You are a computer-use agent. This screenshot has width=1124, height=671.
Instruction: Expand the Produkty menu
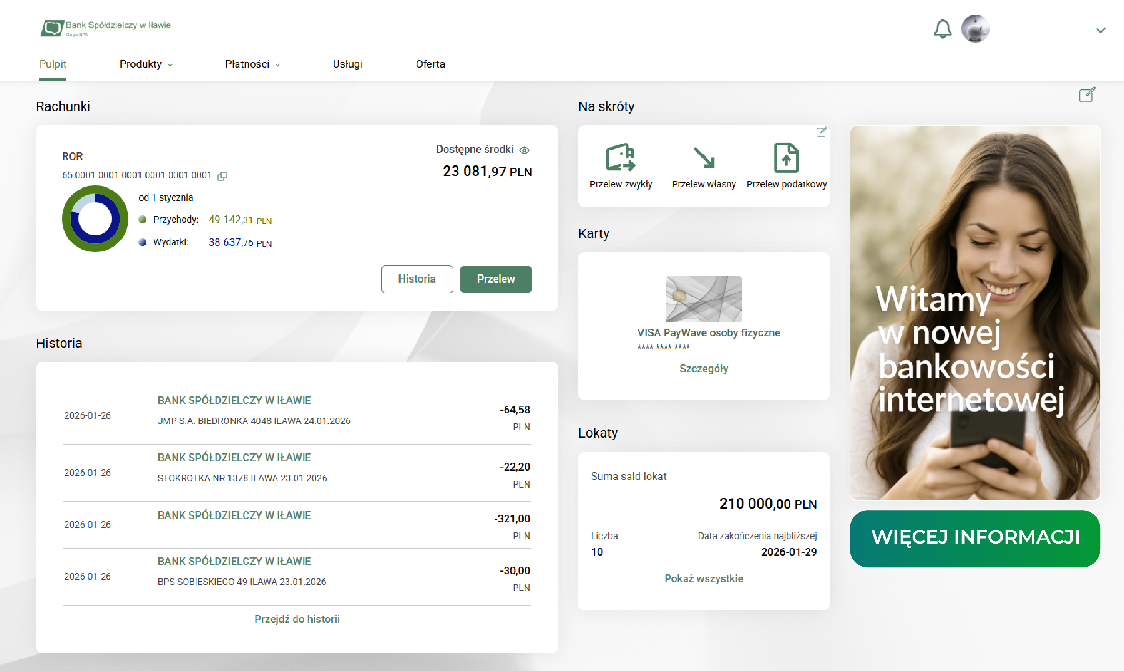coord(146,64)
